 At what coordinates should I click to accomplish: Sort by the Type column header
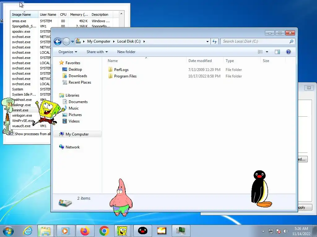(242, 61)
